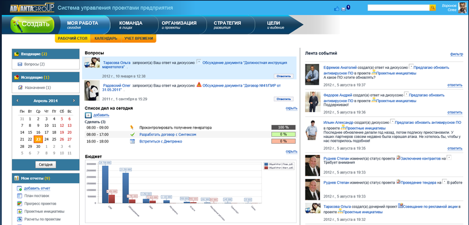469x225 pixels.
Task: Open discussion dropdown marker near Должностная инструкция
Action: coord(199,61)
